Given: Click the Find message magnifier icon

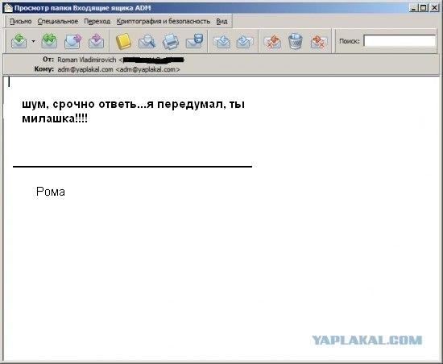Looking at the screenshot, I should (147, 41).
